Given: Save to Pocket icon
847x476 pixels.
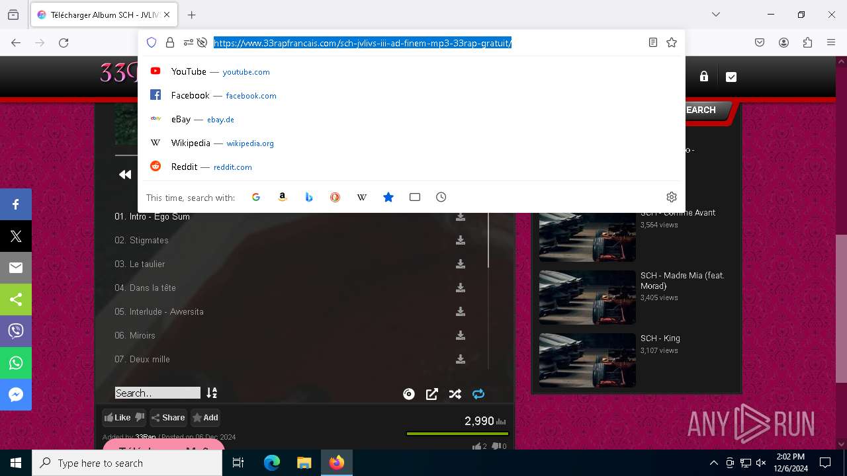Looking at the screenshot, I should pyautogui.click(x=760, y=42).
